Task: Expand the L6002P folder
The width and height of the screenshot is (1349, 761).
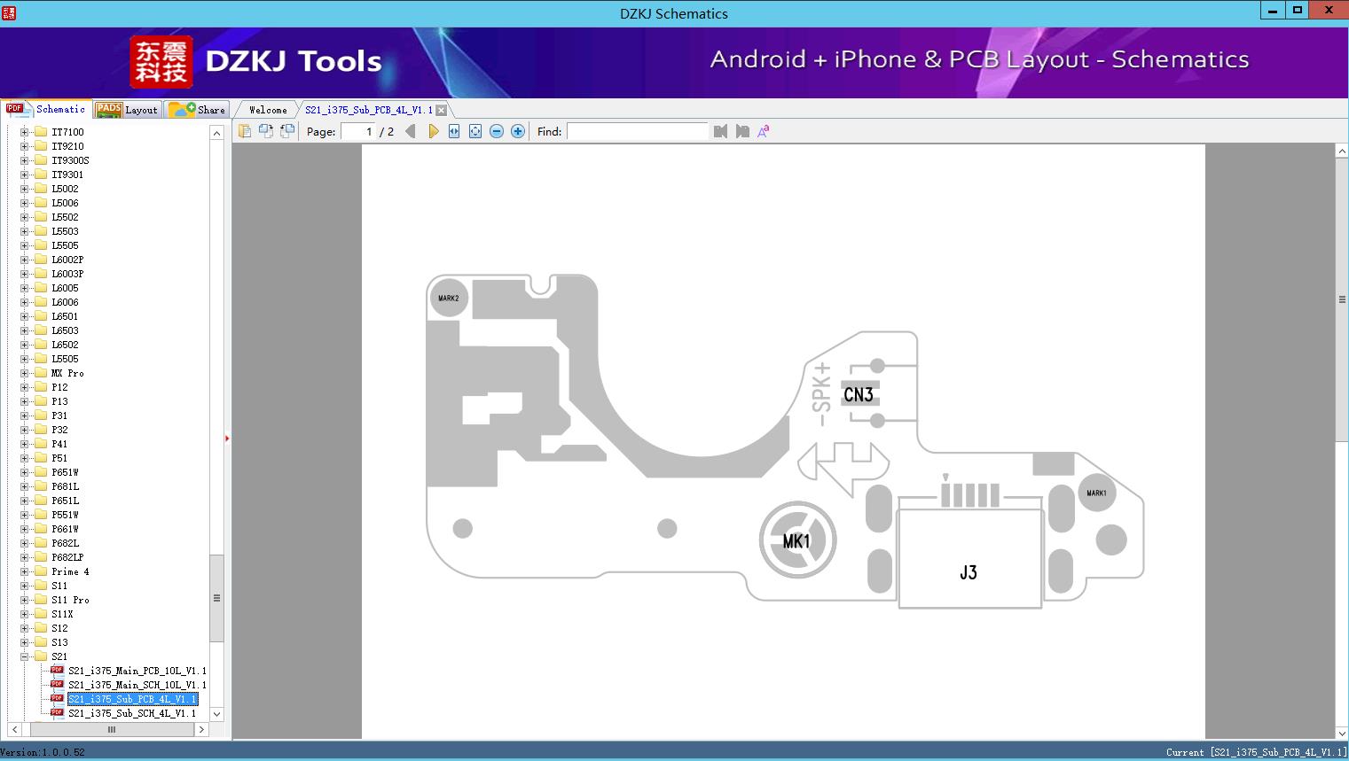Action: (25, 260)
